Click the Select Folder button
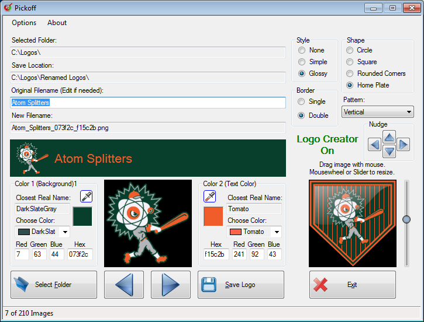Viewport: 424px width, 322px height. (x=53, y=285)
